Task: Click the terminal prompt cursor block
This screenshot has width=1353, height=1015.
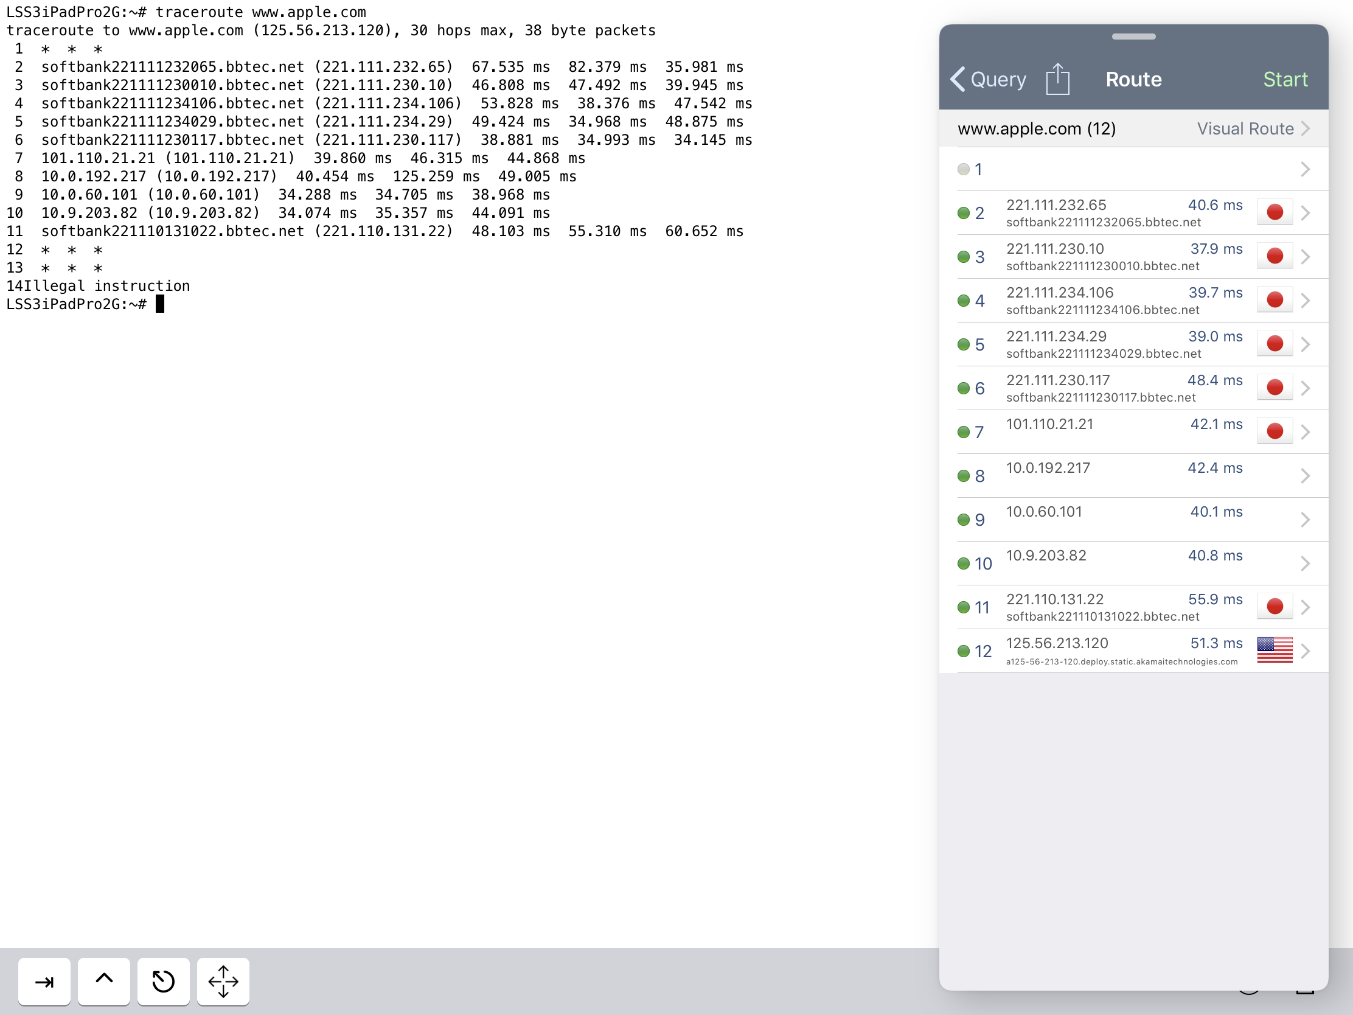Action: (159, 304)
